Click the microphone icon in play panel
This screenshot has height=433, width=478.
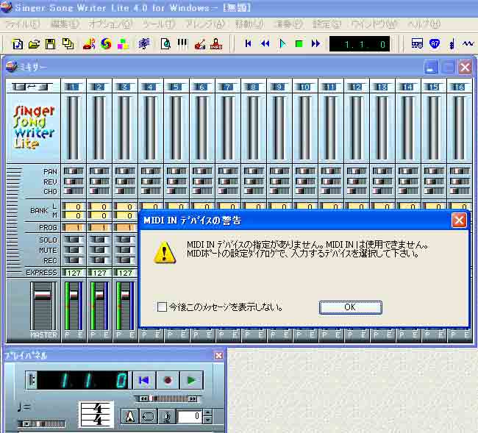(167, 417)
